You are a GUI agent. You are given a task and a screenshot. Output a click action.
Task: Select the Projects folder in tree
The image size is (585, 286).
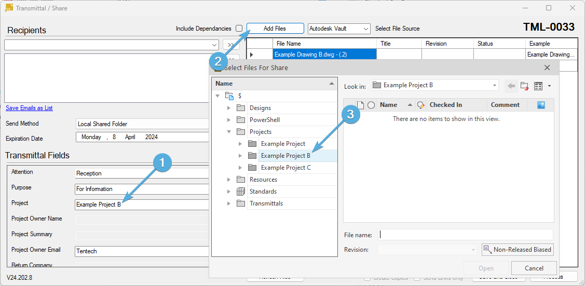pyautogui.click(x=261, y=132)
